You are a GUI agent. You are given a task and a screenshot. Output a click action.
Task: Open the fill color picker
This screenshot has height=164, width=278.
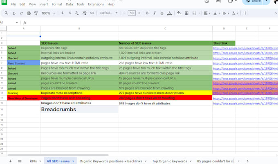coord(179,13)
